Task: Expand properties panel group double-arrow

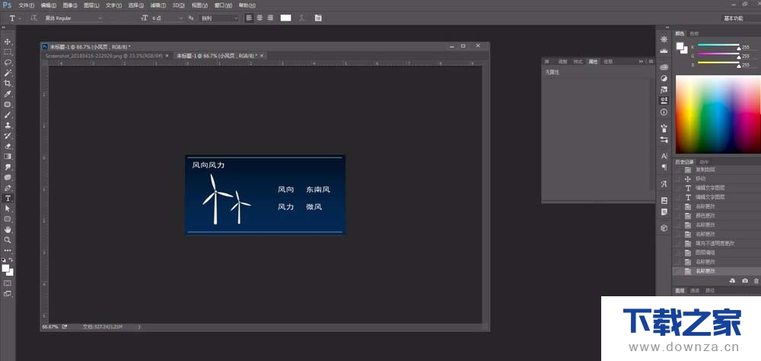Action: point(641,62)
